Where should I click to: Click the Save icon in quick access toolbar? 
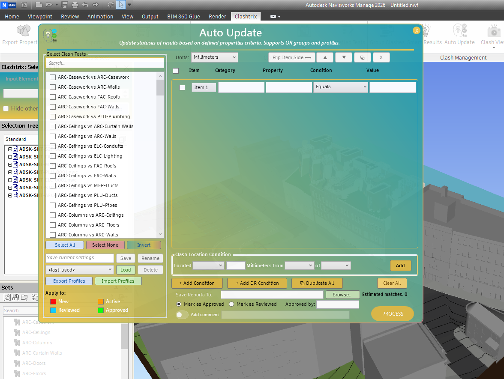[65, 5]
